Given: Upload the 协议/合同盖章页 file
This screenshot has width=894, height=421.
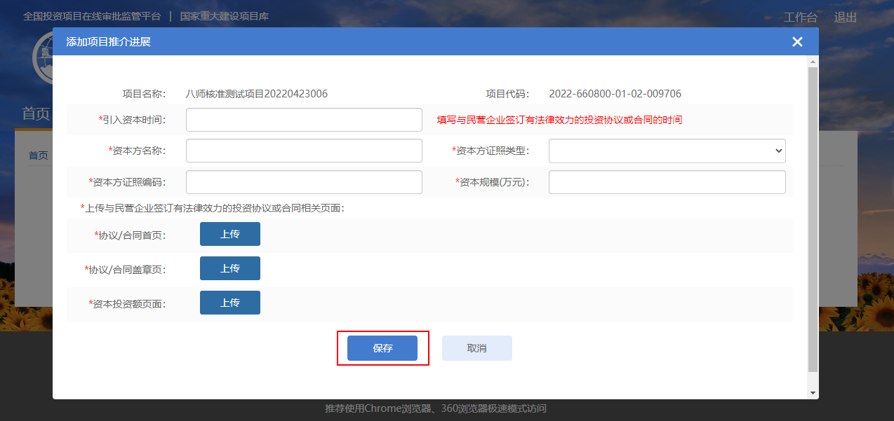Looking at the screenshot, I should pyautogui.click(x=229, y=268).
